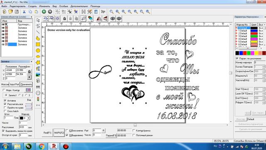266x150 pixels.
Task: Click Кол-во Повторов stepper
Action: [264, 67]
